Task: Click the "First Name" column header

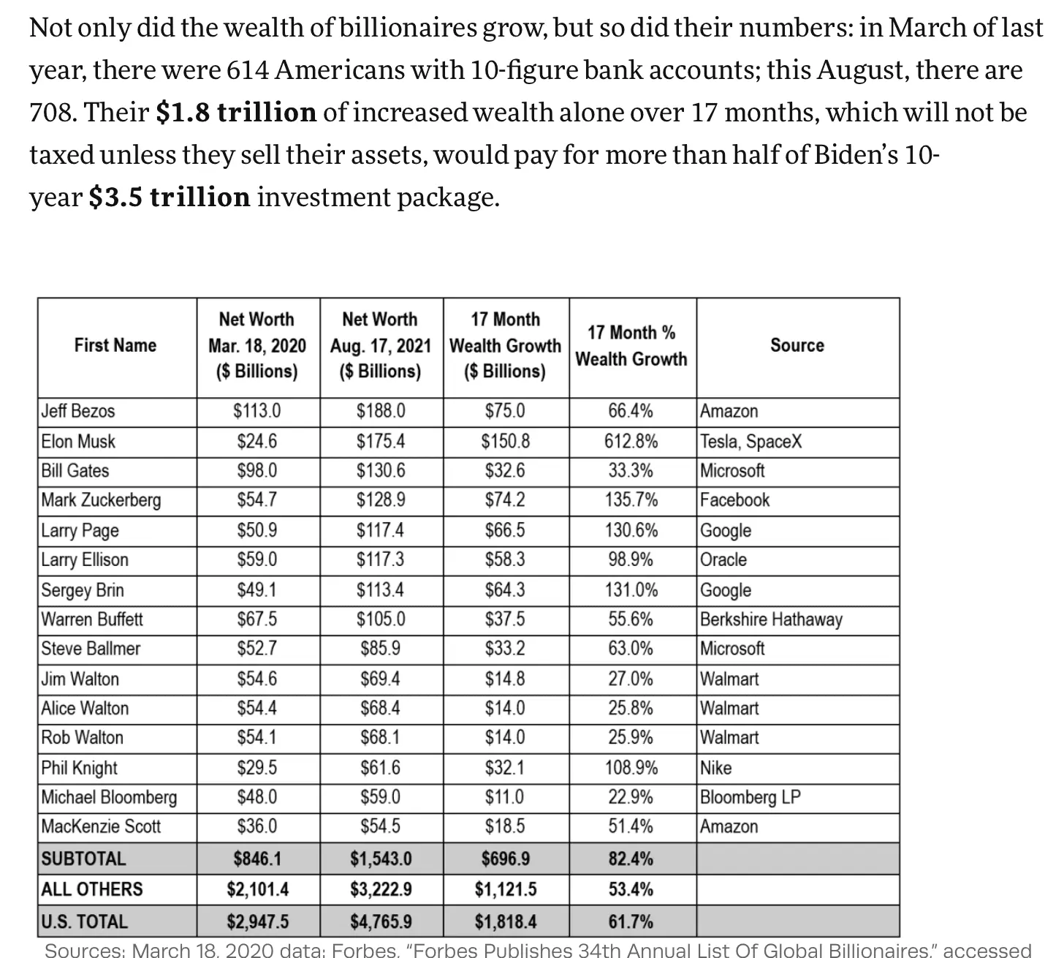Action: click(115, 346)
